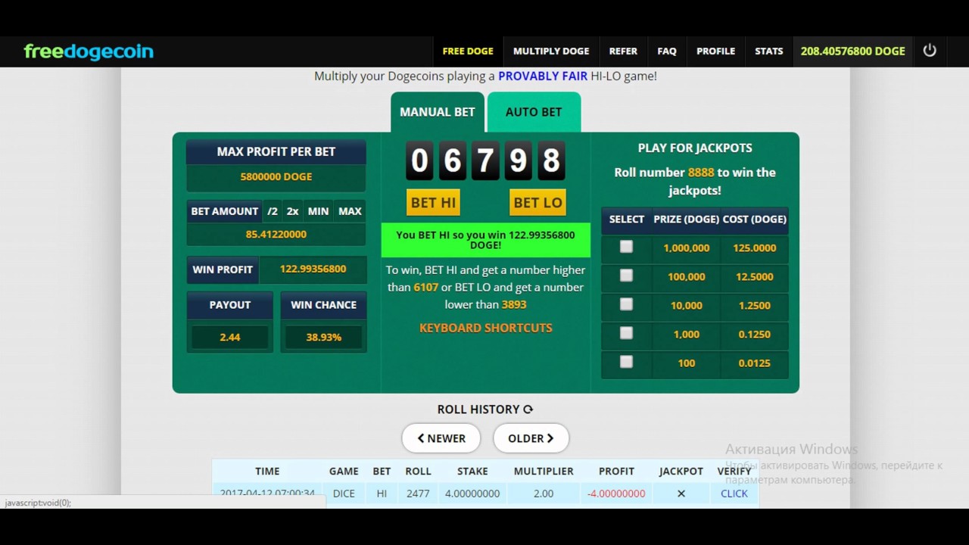Halve the bet with the /2 button
969x545 pixels.
(x=273, y=211)
